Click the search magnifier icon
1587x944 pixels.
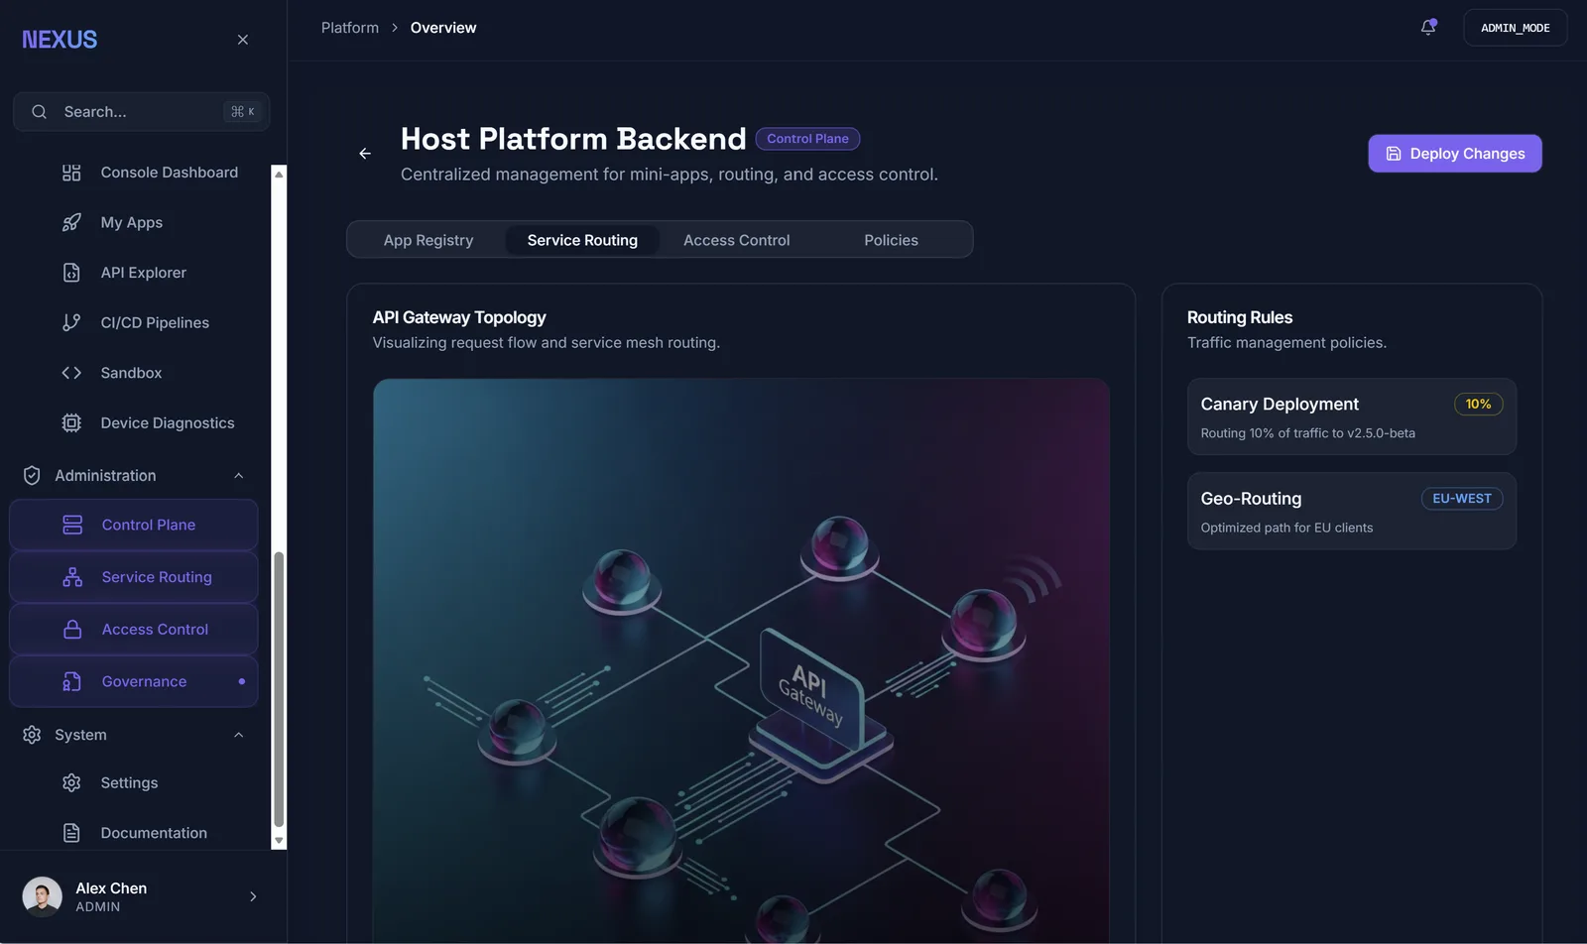coord(39,112)
